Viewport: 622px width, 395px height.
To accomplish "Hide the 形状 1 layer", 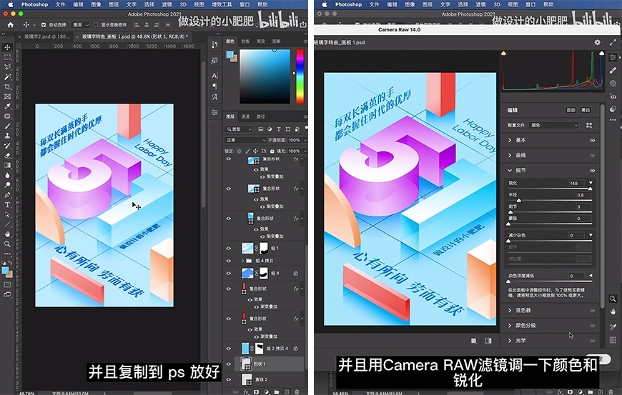I will (x=229, y=364).
